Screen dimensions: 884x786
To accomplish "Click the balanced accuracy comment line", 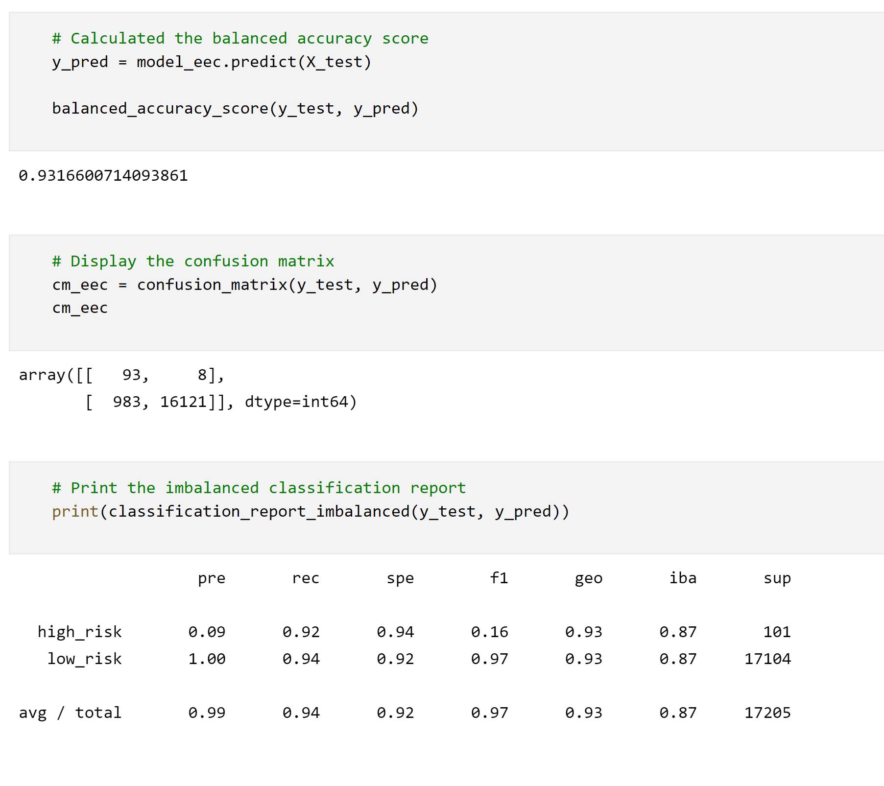I will click(x=240, y=38).
